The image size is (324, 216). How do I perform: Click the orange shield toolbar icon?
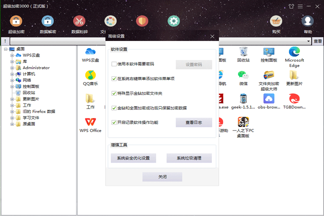(142, 21)
